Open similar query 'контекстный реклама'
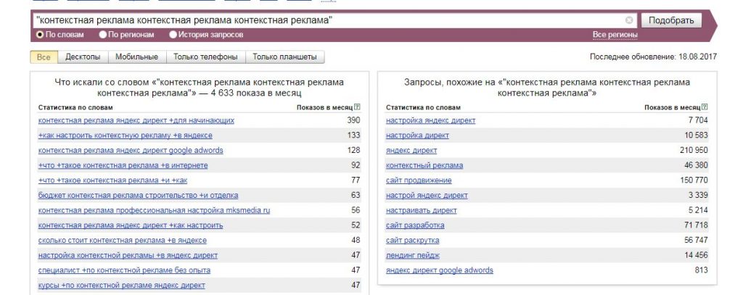This screenshot has width=743, height=295. 424,166
